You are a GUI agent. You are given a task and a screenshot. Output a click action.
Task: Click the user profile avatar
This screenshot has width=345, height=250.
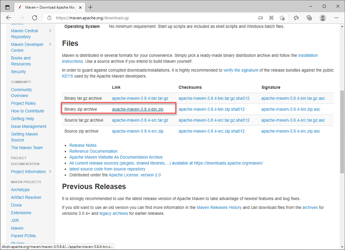coord(323,18)
